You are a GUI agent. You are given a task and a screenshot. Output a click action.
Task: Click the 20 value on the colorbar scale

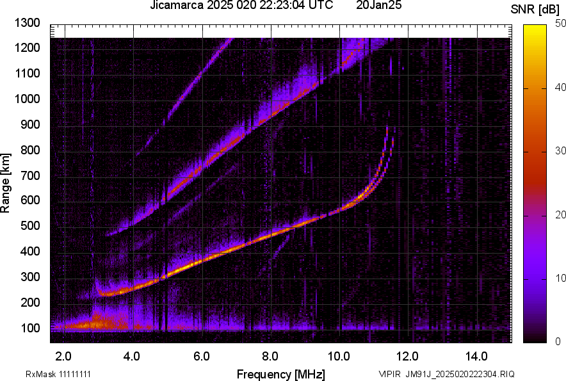tap(561, 215)
